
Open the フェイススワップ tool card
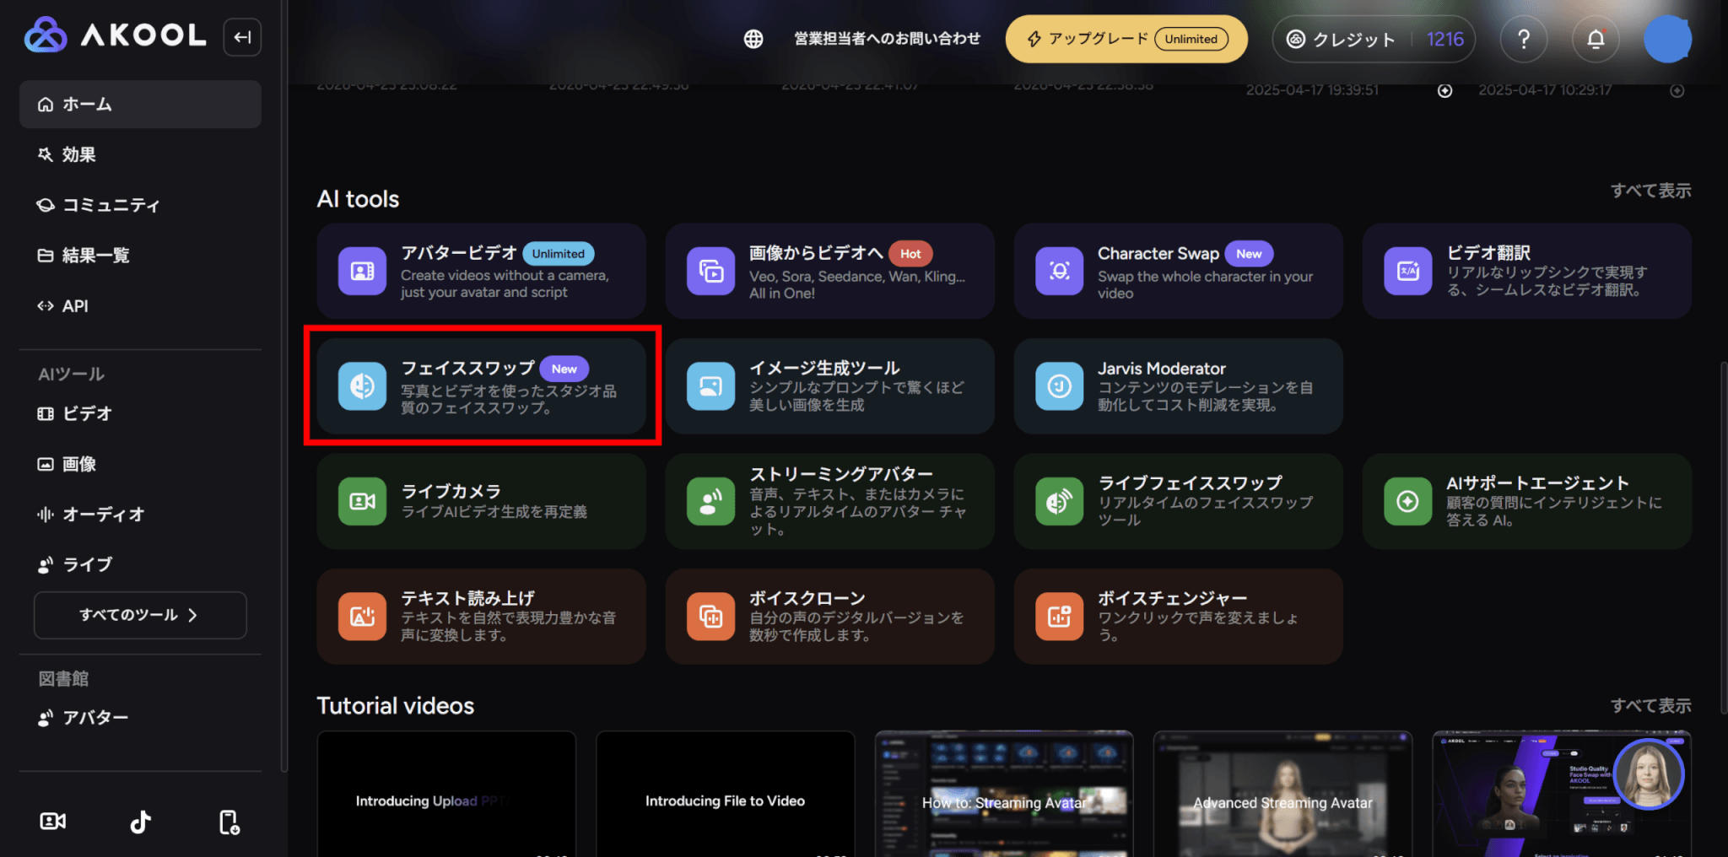point(482,386)
